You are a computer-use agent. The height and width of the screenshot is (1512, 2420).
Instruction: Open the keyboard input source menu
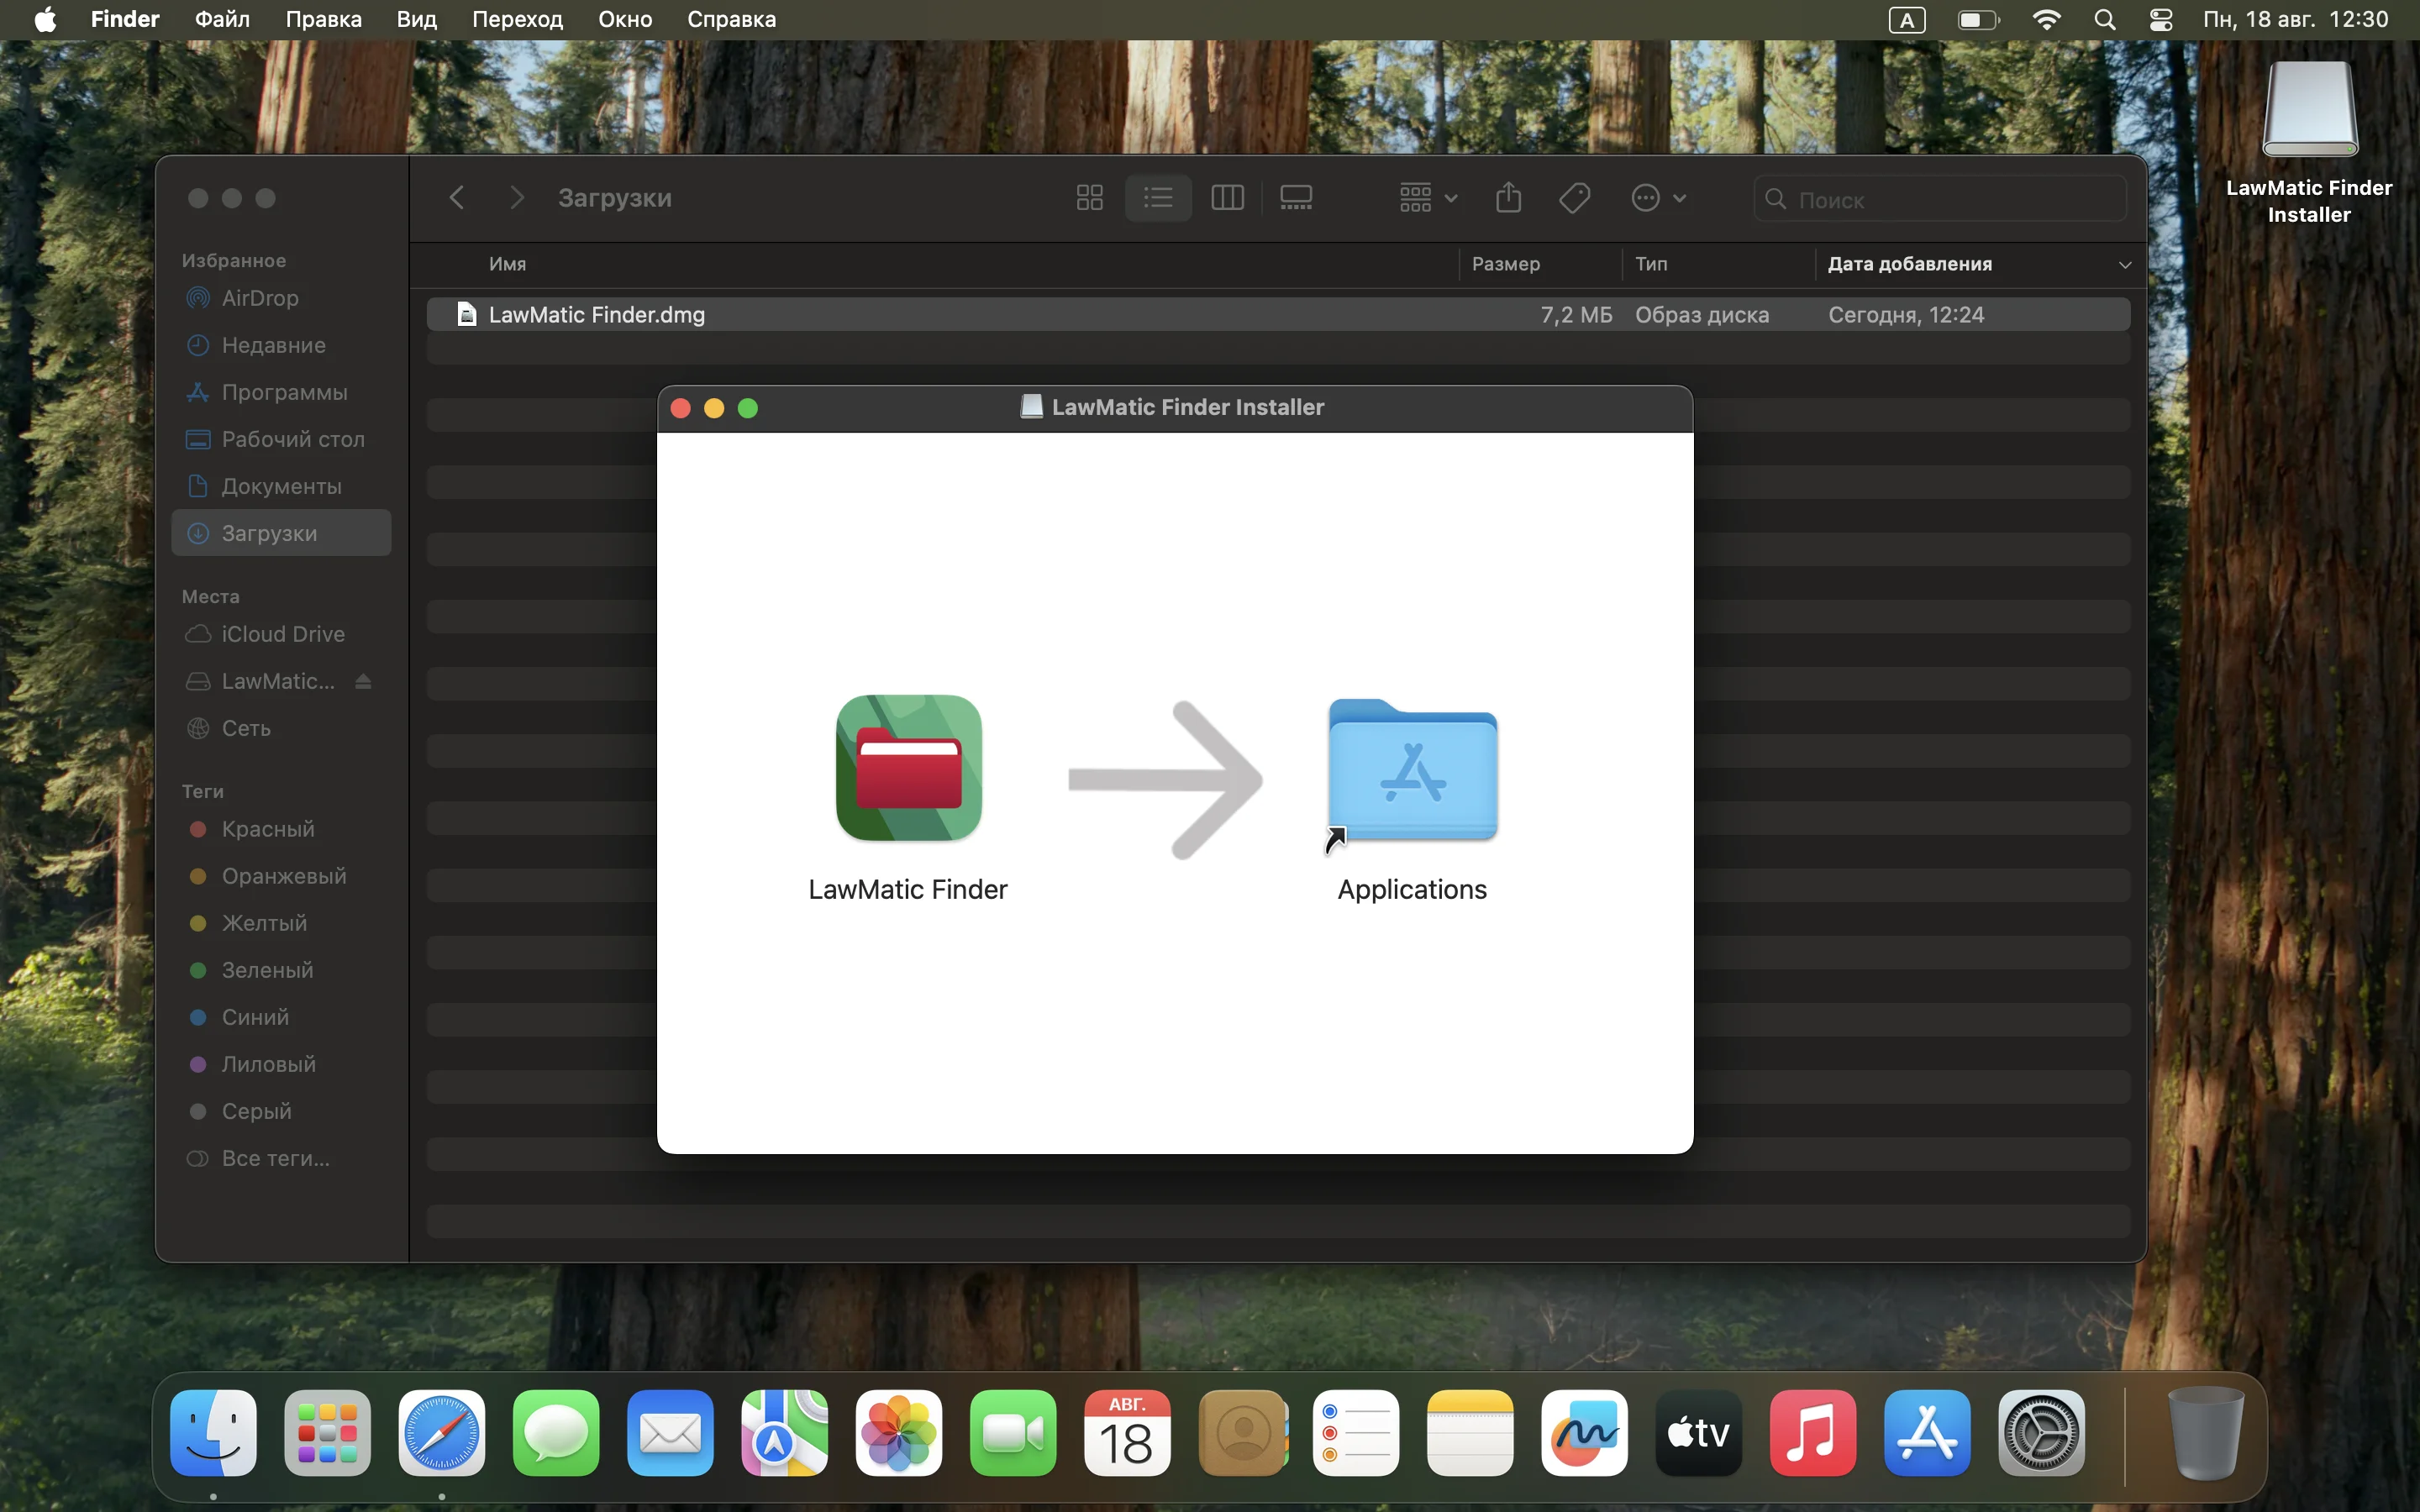[1907, 20]
